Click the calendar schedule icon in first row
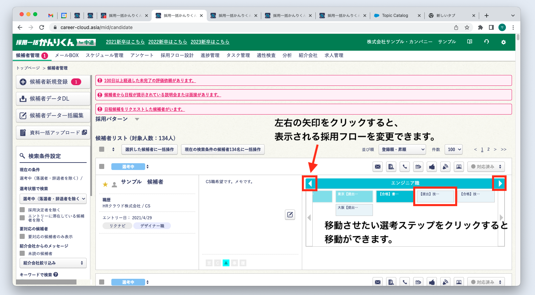This screenshot has height=295, width=535. pos(418,167)
